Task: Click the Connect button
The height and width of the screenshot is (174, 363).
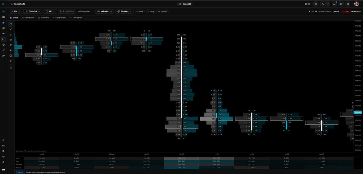Action: tap(185, 4)
